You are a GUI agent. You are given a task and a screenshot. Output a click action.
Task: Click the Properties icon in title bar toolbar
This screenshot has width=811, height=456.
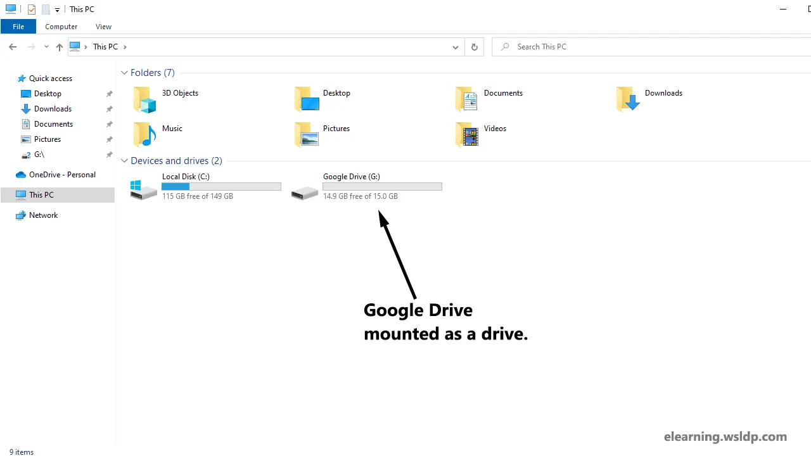coord(32,9)
